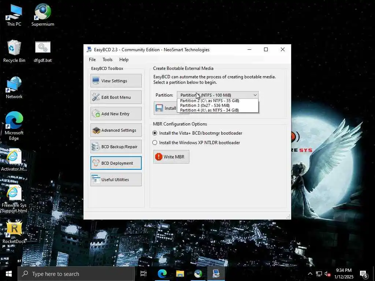Collapse the Partition dropdown via its arrow
Viewport: 375px width, 281px height.
255,95
